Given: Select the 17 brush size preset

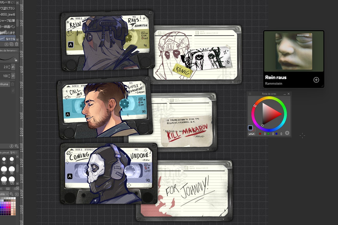Looking at the screenshot, I should [12, 161].
